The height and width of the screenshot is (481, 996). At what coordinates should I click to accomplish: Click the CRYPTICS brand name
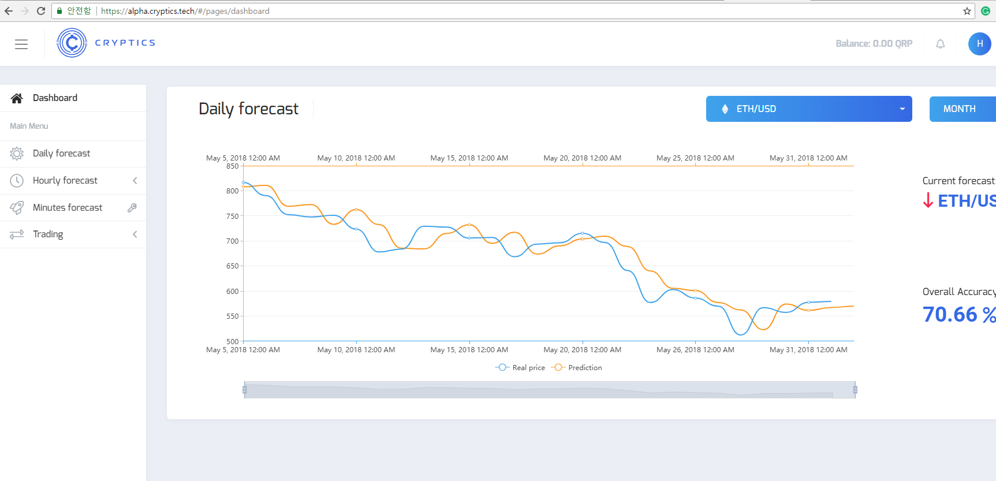125,43
